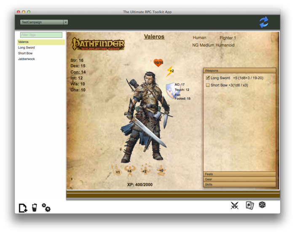Collapse the Weapons accordion header
The image size is (295, 234).
[x=239, y=70]
